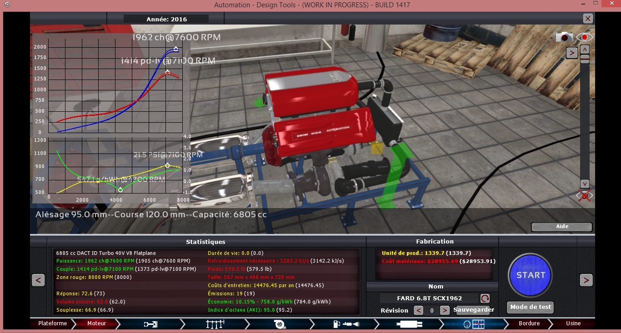Click the Réponse: 72.6 statistic

pos(80,293)
